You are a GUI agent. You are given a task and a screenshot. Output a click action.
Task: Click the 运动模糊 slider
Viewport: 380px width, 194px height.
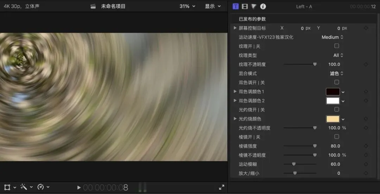click(300, 164)
